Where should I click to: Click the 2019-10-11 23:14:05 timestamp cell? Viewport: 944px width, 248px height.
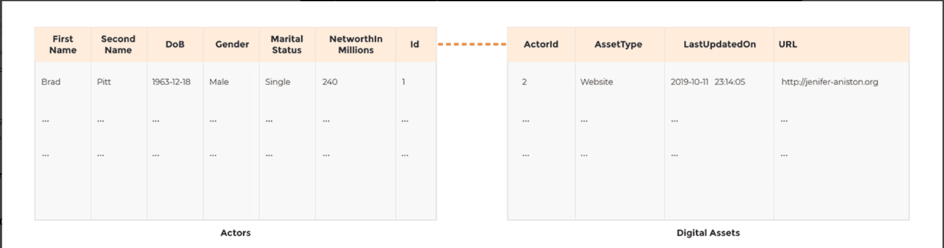click(707, 82)
